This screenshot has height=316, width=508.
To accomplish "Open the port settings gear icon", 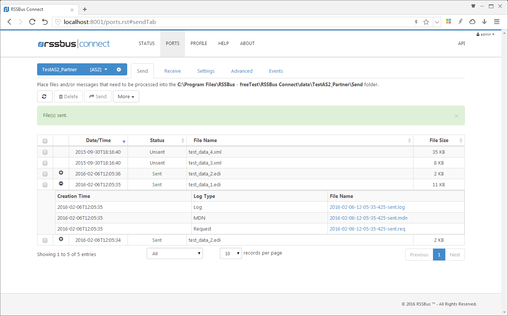I will pos(119,69).
